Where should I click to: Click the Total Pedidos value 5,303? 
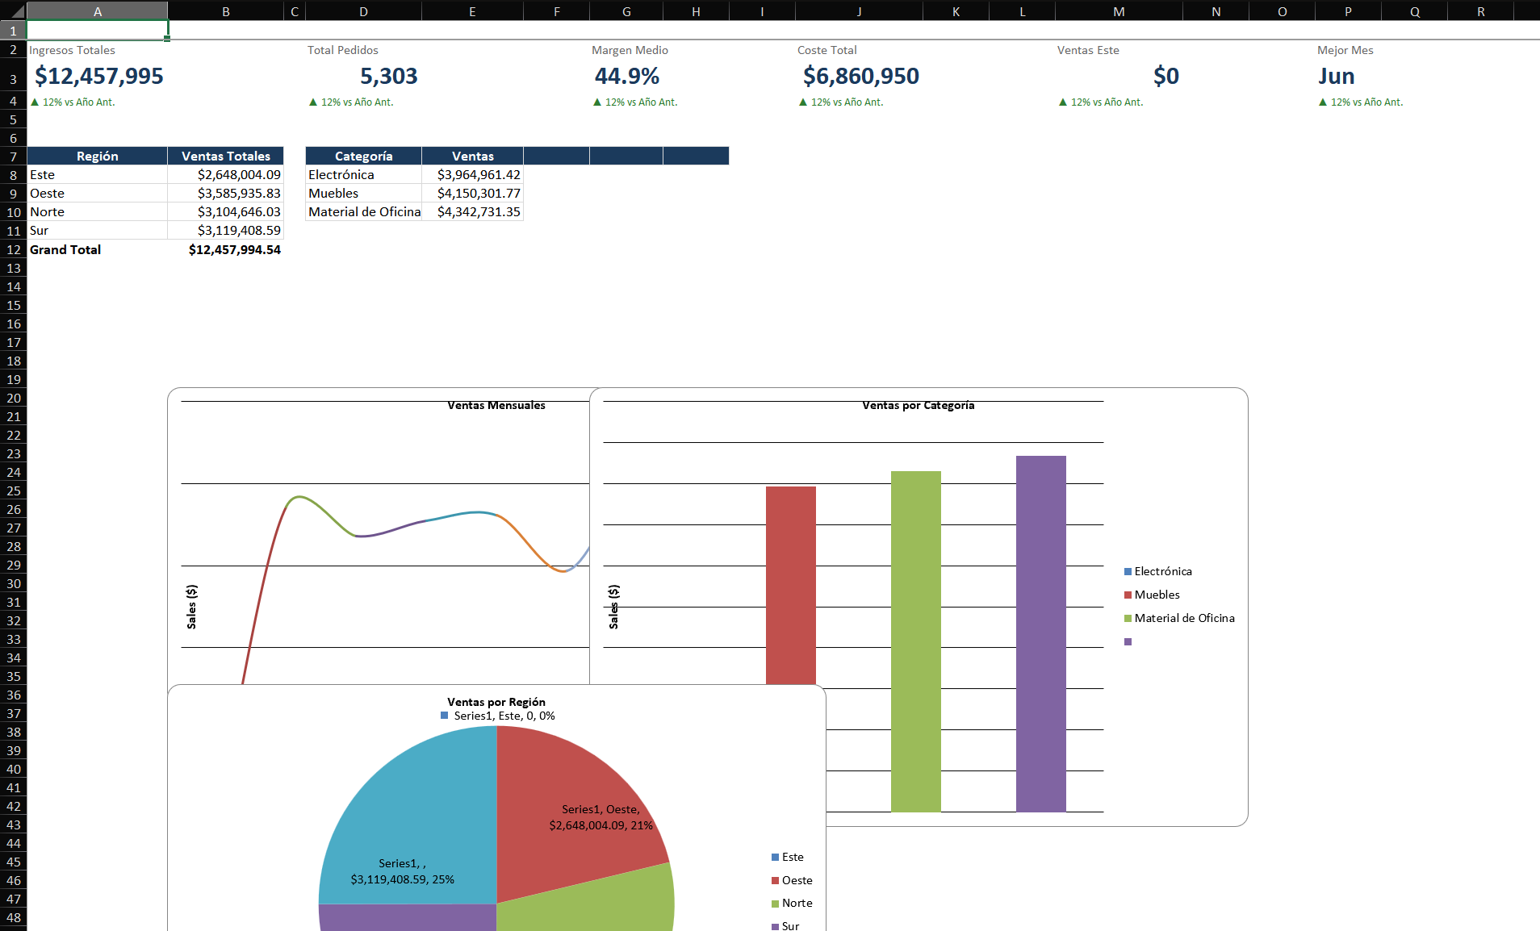tap(389, 76)
